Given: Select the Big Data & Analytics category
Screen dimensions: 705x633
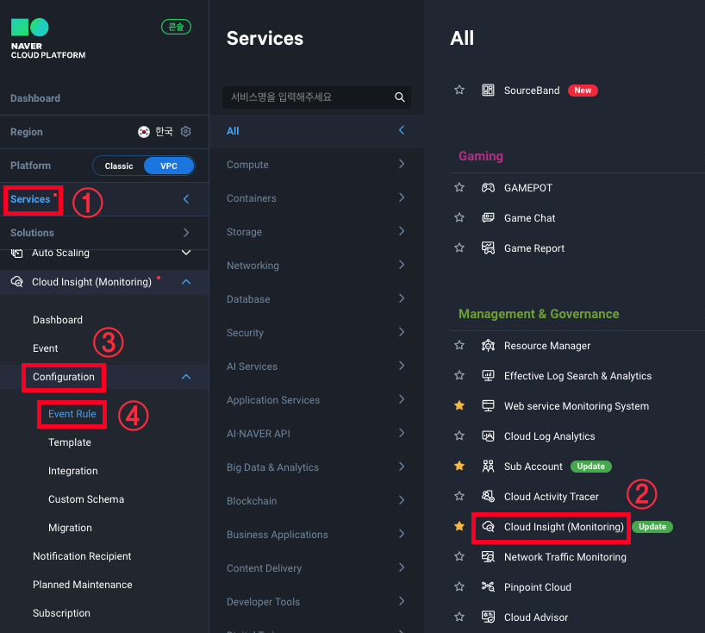Looking at the screenshot, I should pyautogui.click(x=316, y=467).
